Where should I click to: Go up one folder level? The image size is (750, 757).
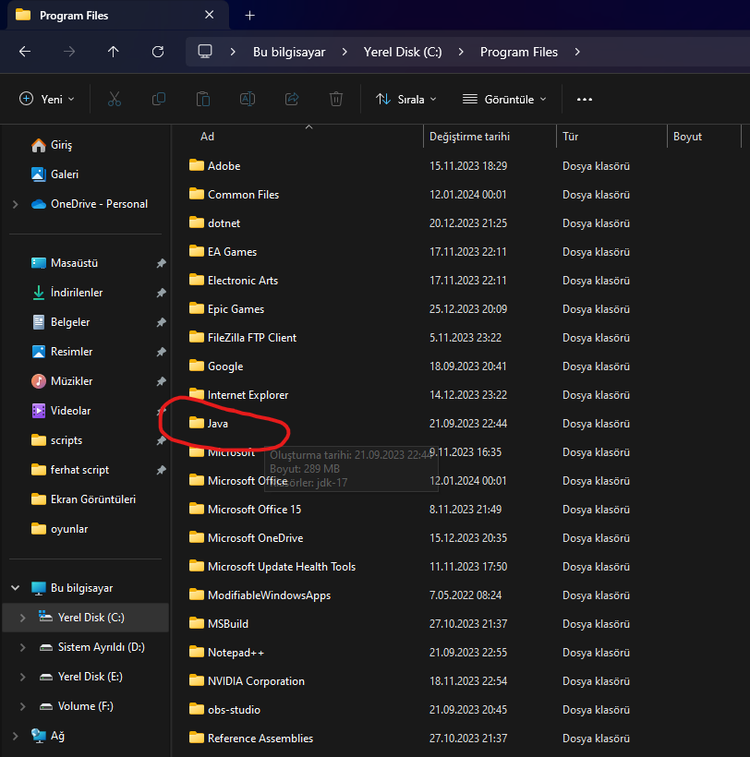113,52
